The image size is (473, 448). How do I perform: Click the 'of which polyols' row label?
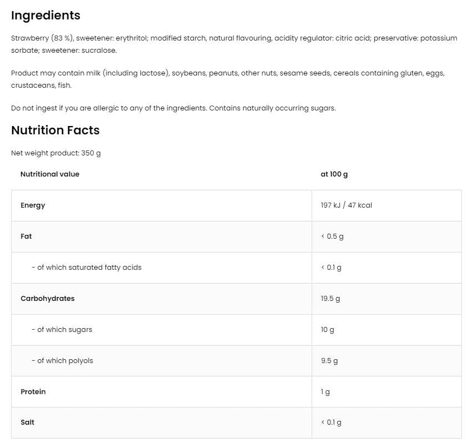[x=63, y=361]
